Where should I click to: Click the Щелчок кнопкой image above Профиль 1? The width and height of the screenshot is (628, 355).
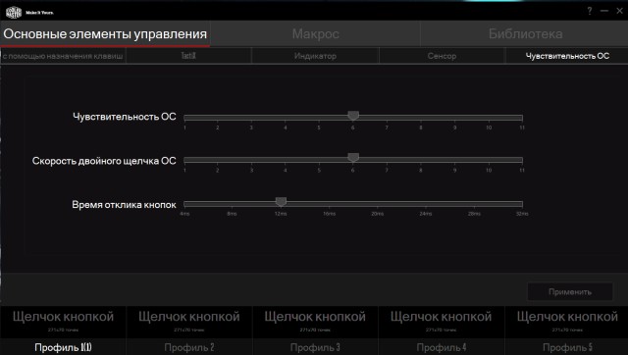pyautogui.click(x=63, y=322)
